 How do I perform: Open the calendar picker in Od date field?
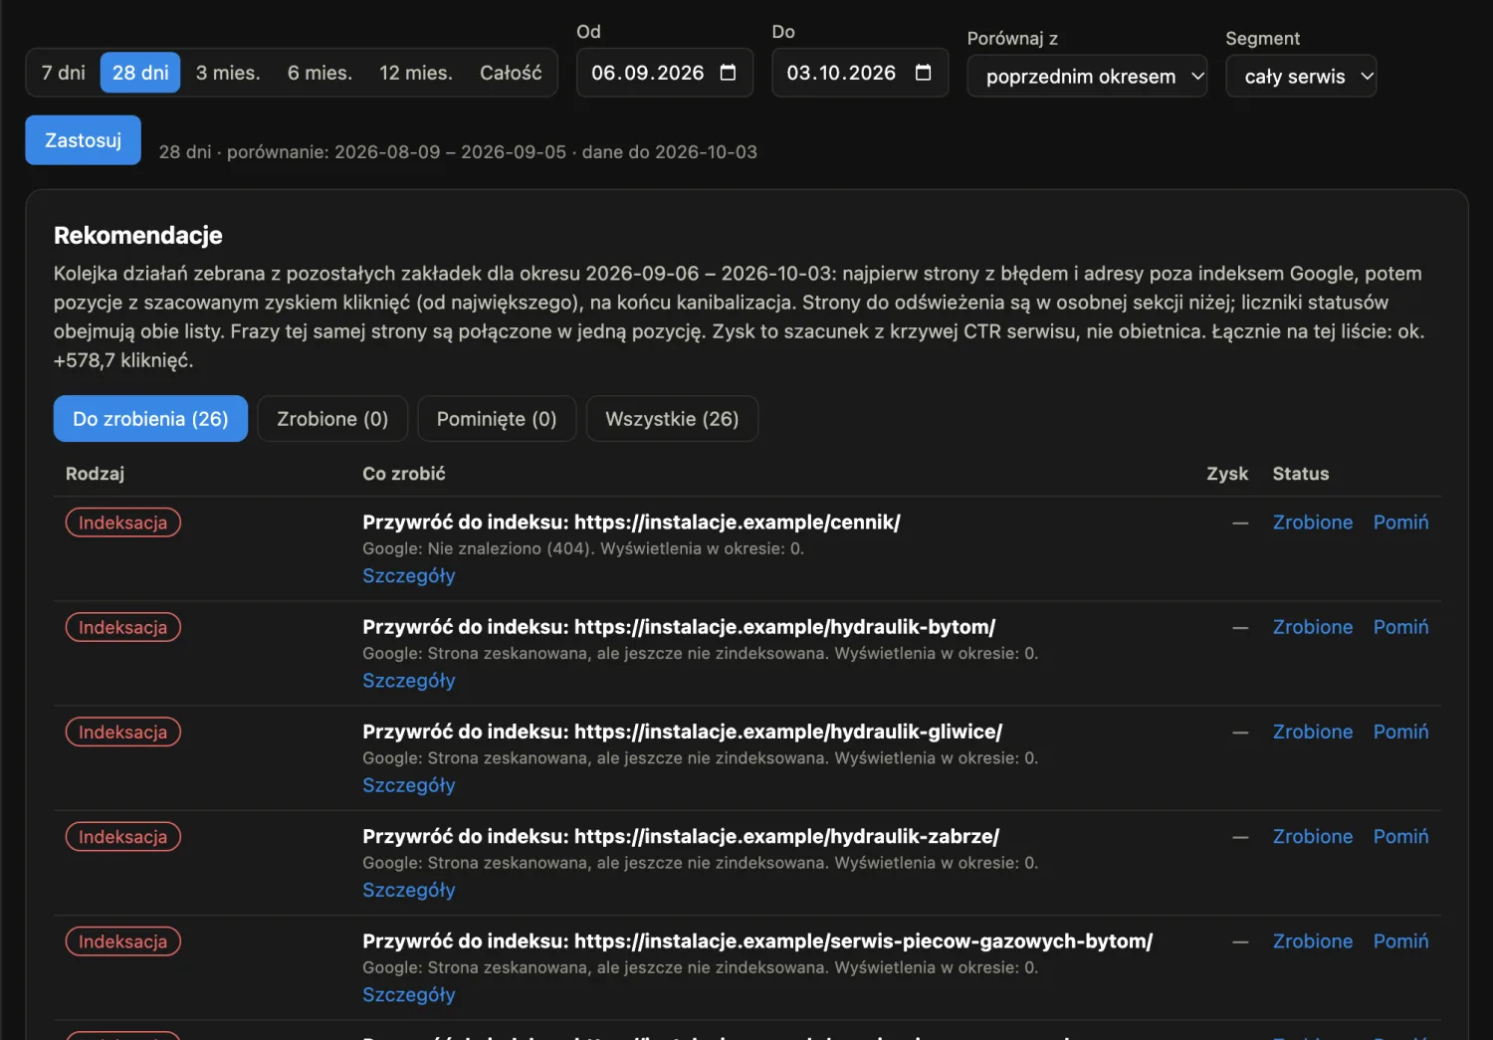(728, 73)
